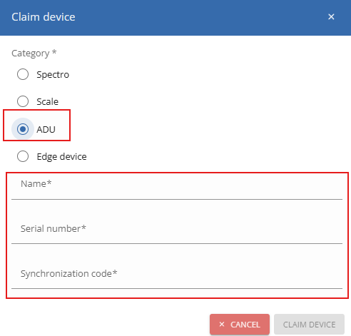Click the Edge device text label

pos(61,157)
